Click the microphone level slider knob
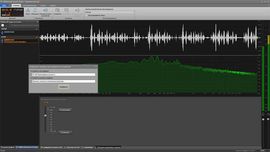This screenshot has width=270, height=152. click(x=263, y=119)
